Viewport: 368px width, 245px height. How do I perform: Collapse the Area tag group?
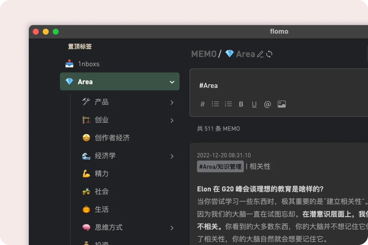point(173,81)
